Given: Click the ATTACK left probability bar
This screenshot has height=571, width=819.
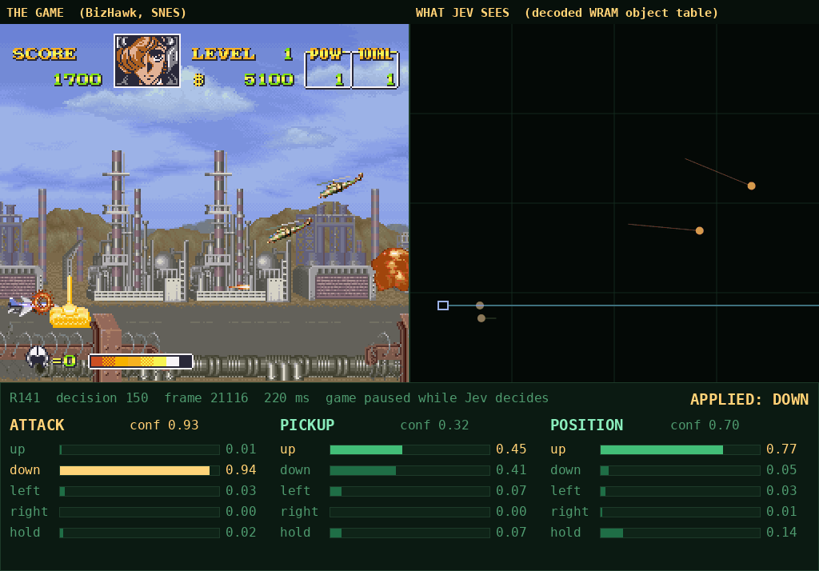Looking at the screenshot, I should click(x=139, y=491).
